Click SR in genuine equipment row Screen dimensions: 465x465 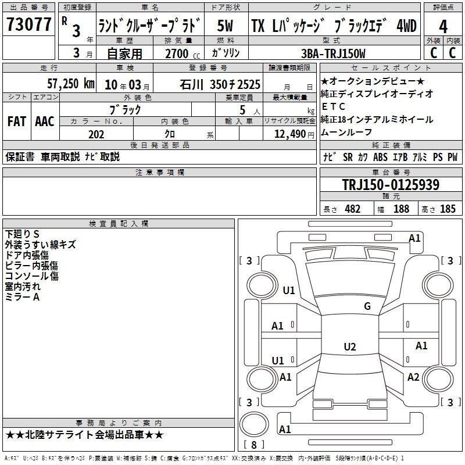348,157
